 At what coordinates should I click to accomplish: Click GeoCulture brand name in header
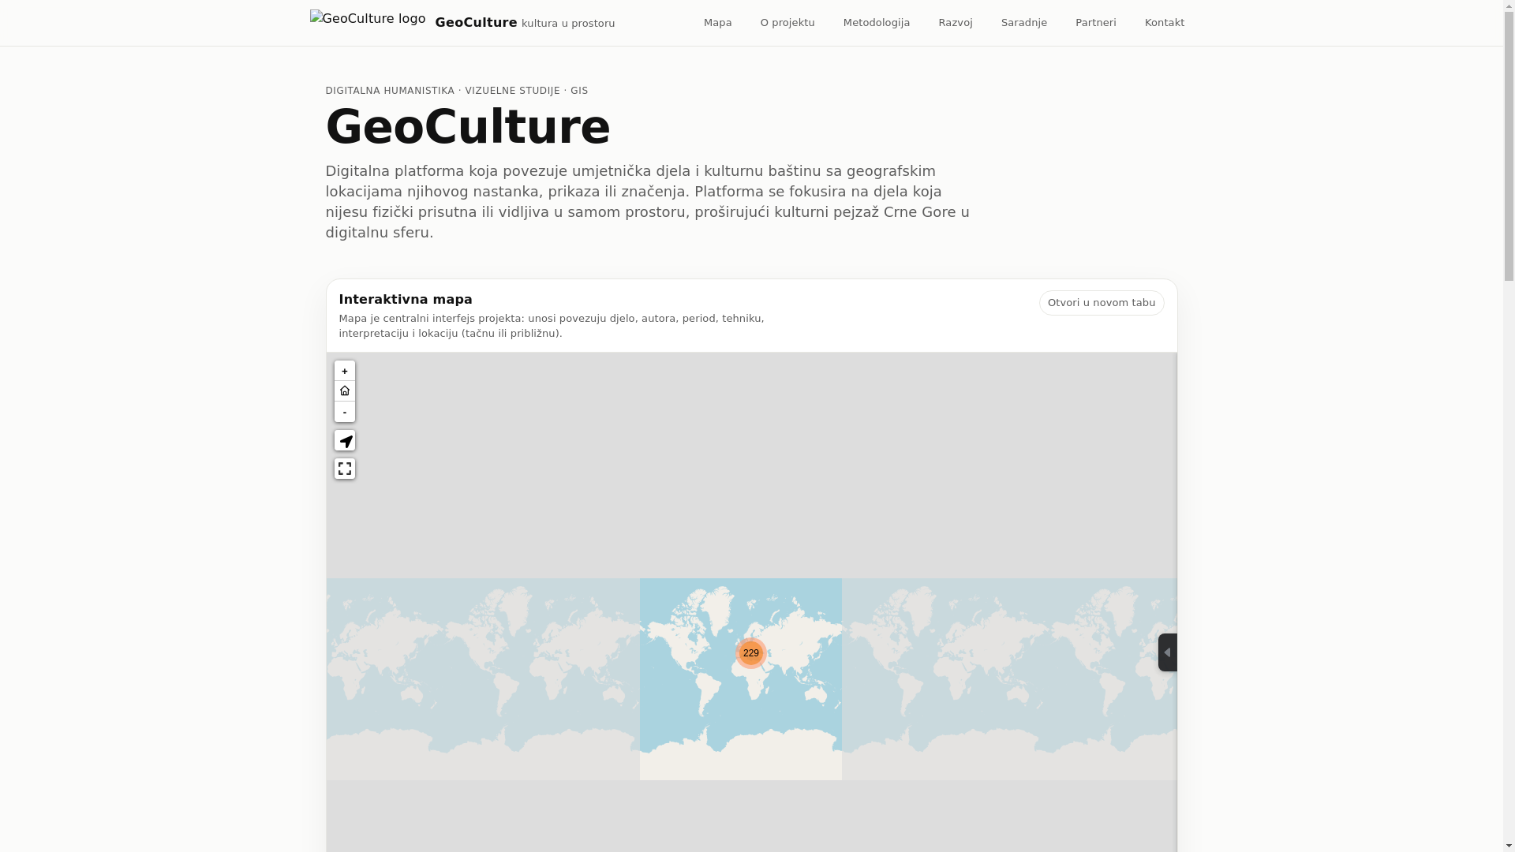point(476,23)
